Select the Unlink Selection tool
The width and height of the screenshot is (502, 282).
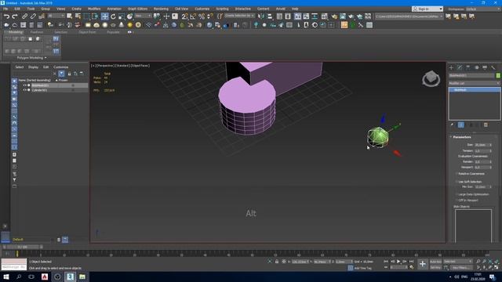point(33,16)
